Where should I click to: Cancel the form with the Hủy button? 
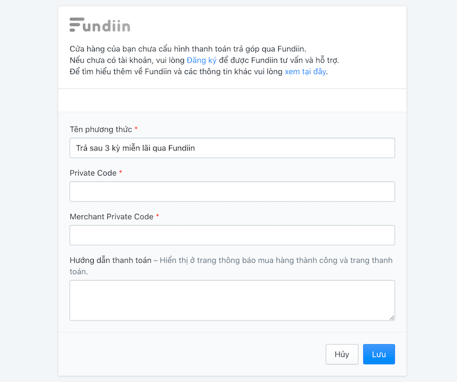click(x=342, y=353)
